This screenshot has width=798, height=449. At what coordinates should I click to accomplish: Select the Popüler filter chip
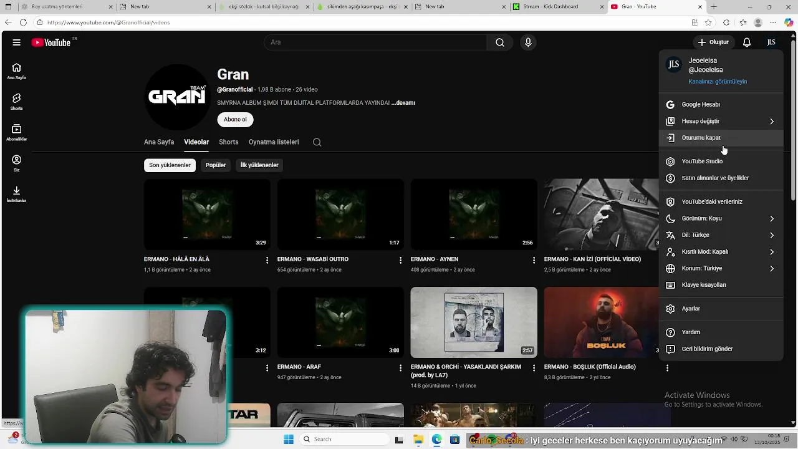tap(216, 165)
